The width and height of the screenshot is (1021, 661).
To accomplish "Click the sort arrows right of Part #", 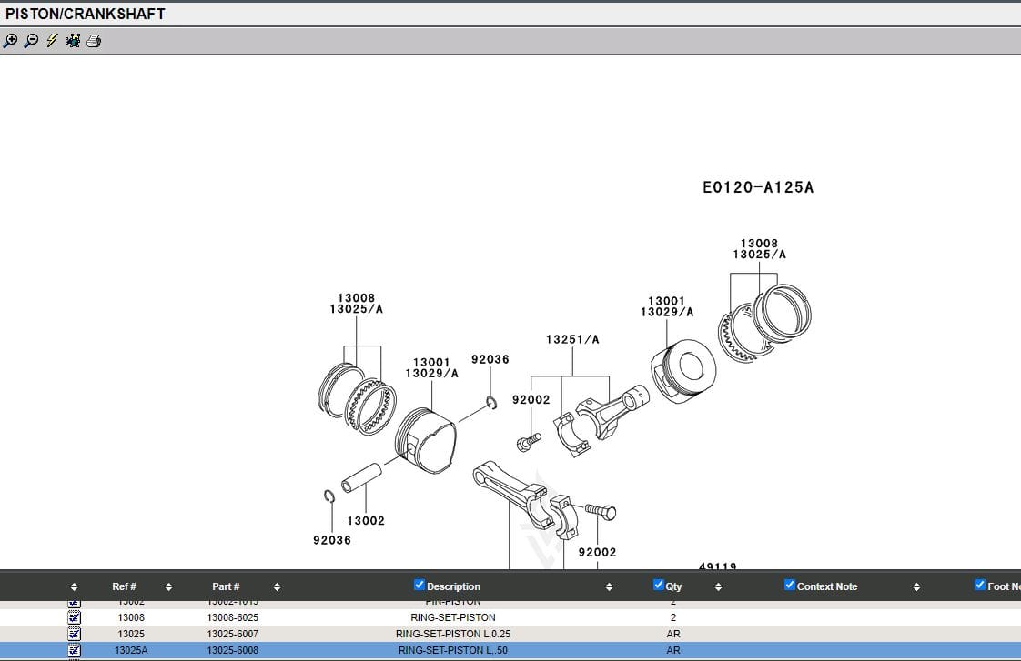I will pos(277,587).
